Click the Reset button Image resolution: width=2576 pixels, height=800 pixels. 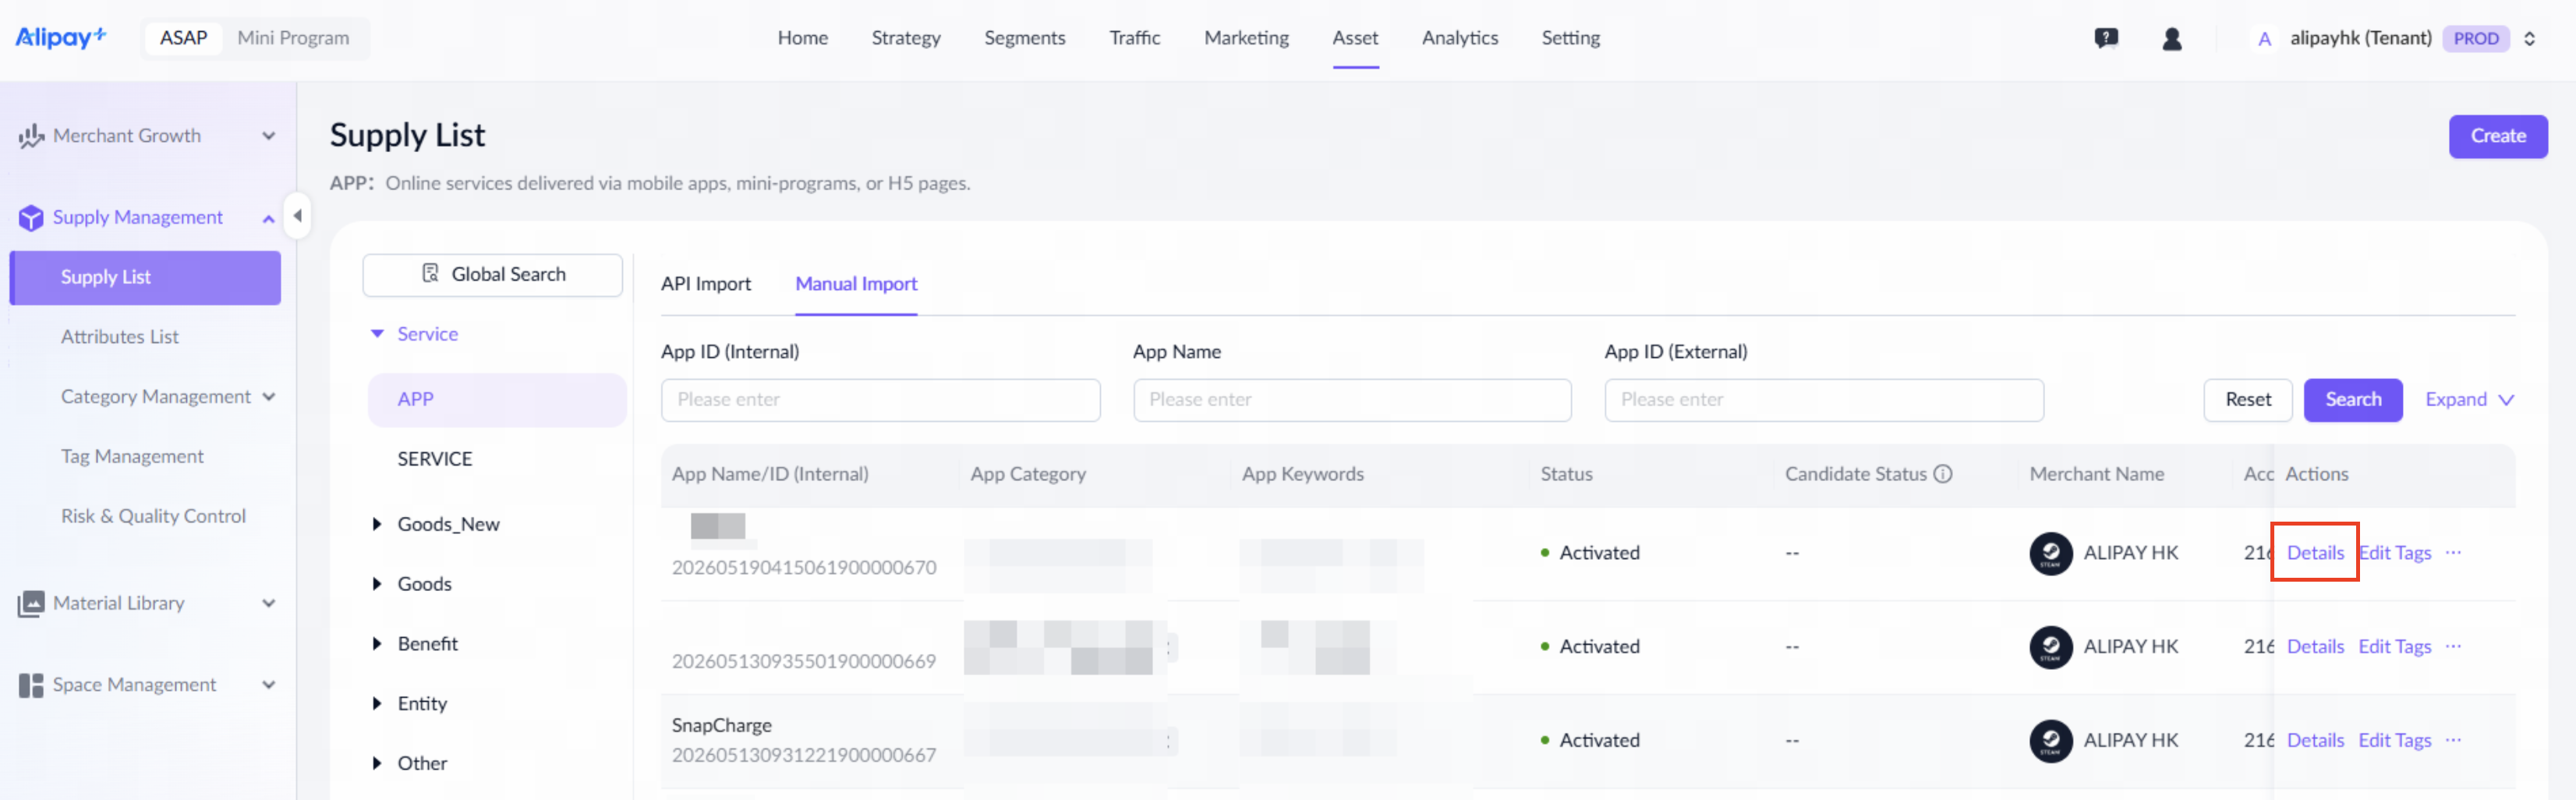[x=2247, y=400]
